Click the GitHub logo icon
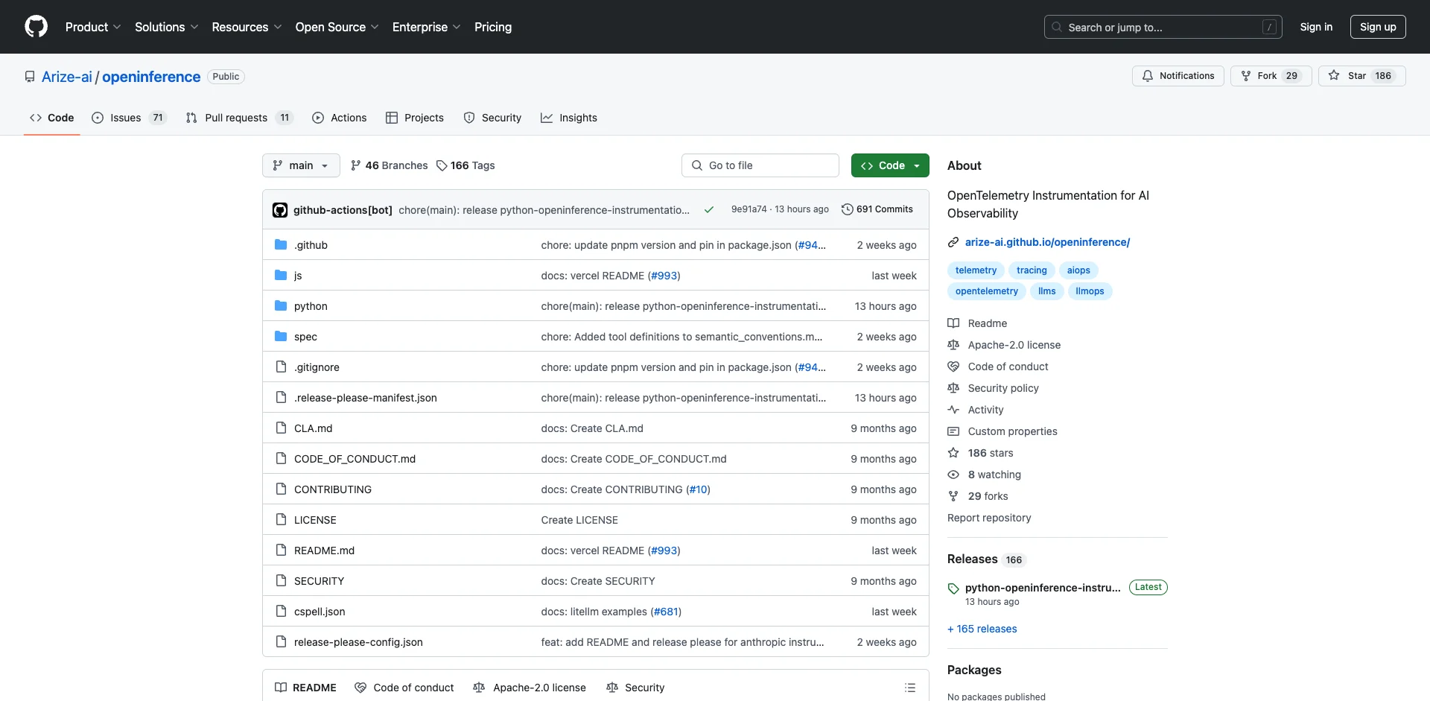Screen dimensions: 1430x701 pyautogui.click(x=36, y=27)
